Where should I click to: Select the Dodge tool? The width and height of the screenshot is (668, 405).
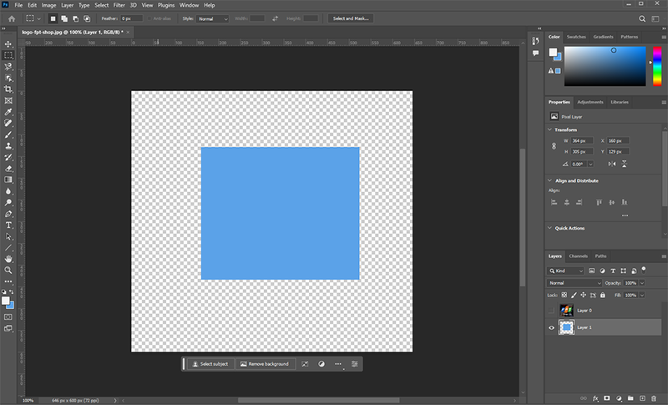coord(8,202)
